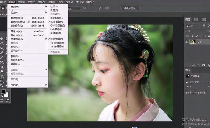The width and height of the screenshot is (210, 128).
Task: Click link layers icon in Layers panel
Action: click(194, 65)
